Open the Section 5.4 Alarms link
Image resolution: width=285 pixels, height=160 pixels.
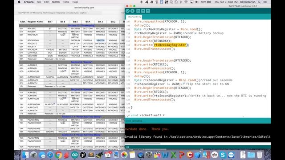click(81, 62)
